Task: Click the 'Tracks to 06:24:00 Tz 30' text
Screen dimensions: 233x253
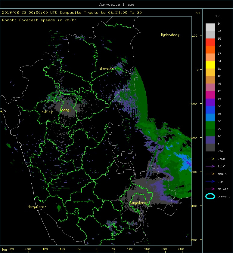Action: [113, 13]
